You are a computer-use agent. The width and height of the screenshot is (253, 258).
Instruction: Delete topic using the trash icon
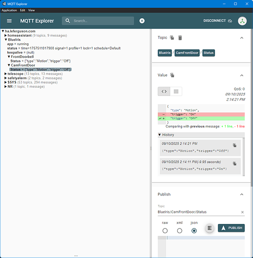pyautogui.click(x=180, y=38)
